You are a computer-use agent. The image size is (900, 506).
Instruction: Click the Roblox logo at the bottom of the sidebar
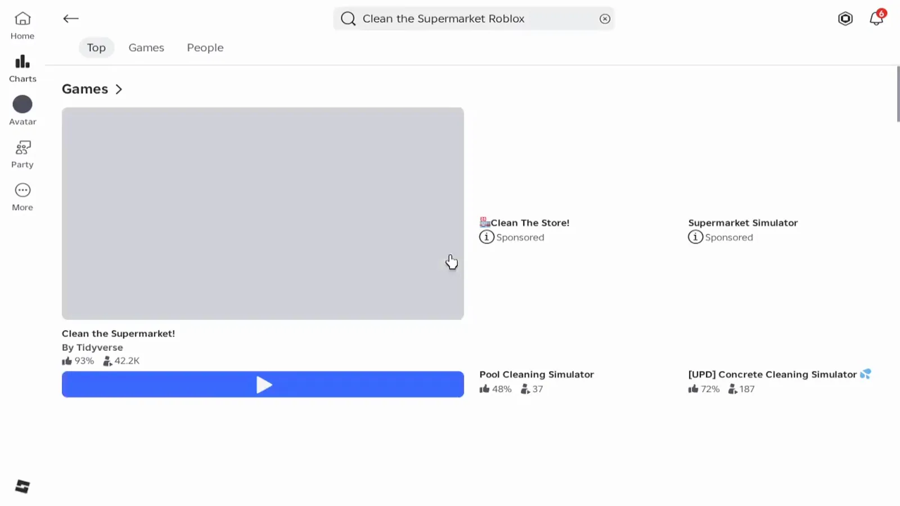pyautogui.click(x=22, y=486)
